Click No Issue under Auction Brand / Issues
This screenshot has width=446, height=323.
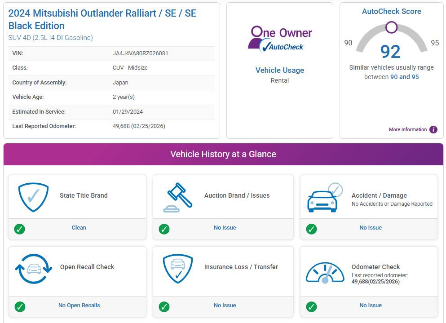tap(225, 228)
